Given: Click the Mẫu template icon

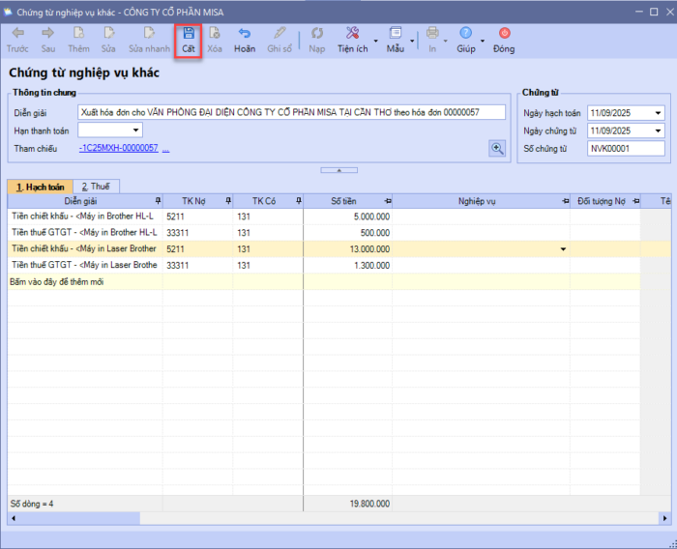Looking at the screenshot, I should point(396,34).
